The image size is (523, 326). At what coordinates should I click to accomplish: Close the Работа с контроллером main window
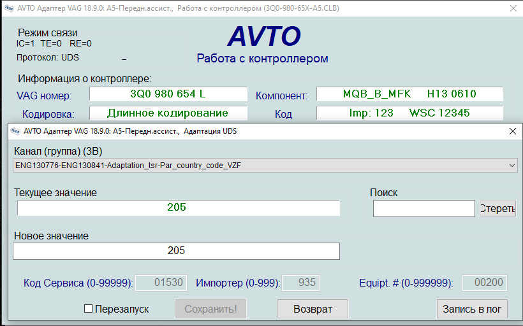(x=513, y=8)
